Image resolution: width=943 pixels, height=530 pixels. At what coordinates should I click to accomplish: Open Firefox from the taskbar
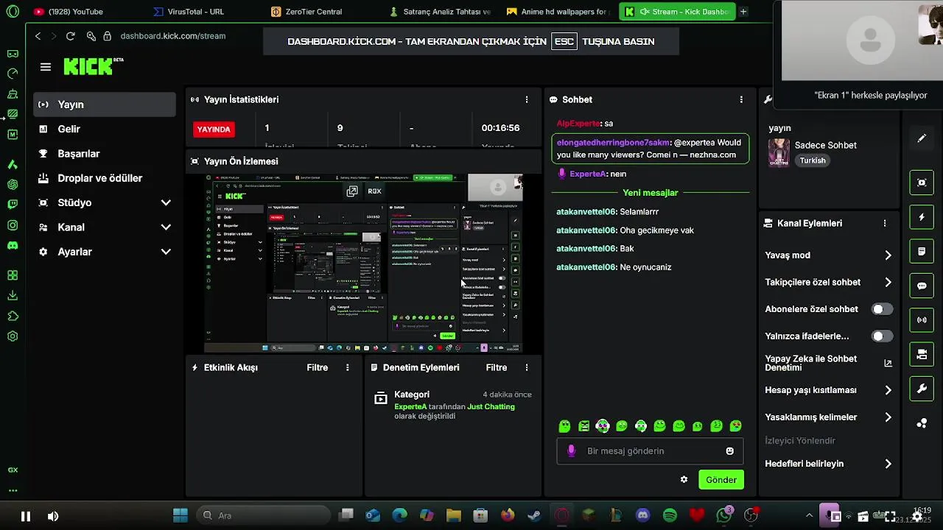508,515
